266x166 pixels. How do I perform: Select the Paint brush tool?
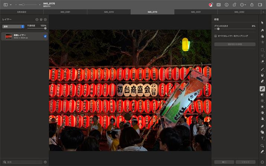[262, 69]
